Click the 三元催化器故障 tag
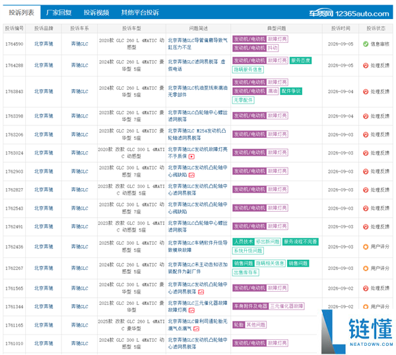Screen dimensions: 396x355 286,306
